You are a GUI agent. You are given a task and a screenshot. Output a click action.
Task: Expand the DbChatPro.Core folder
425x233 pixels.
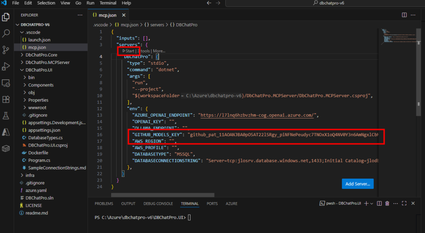coord(51,55)
